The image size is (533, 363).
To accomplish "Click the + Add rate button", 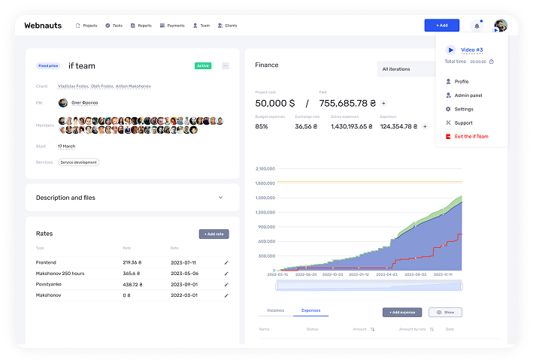I will (214, 234).
